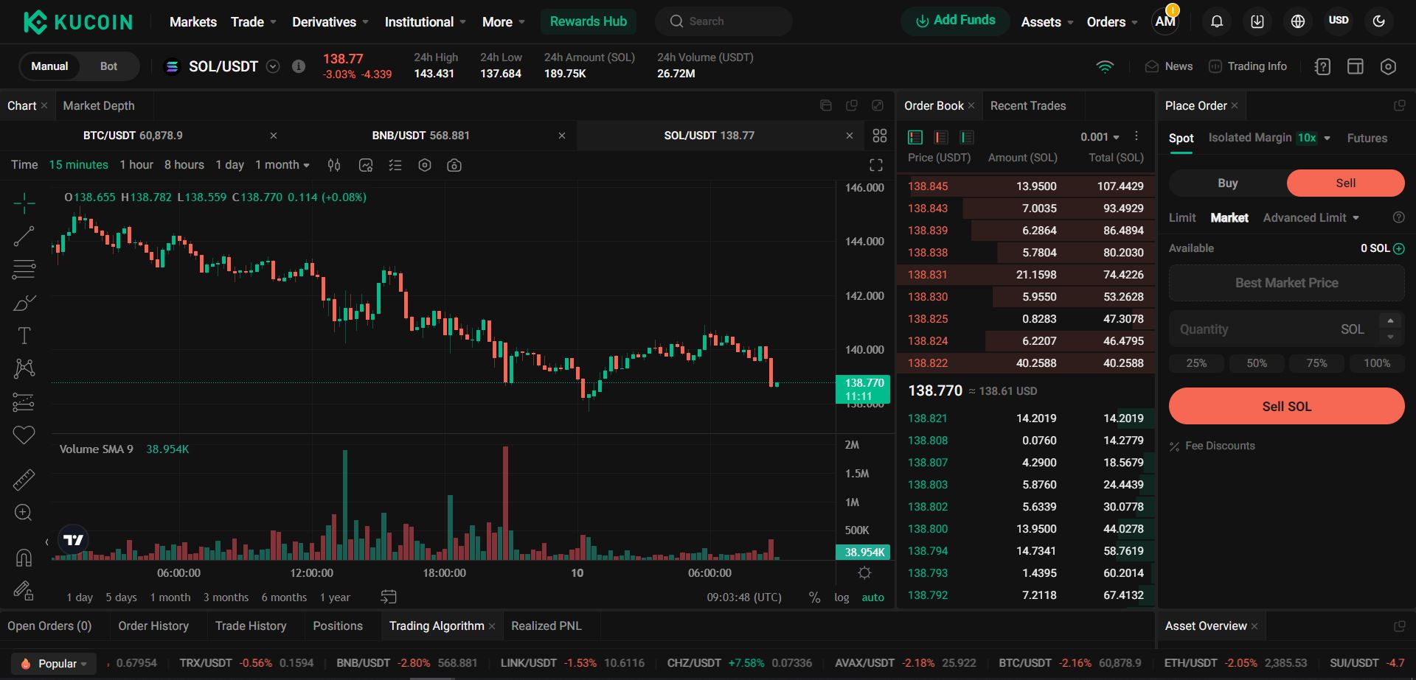
Task: Toggle the magnet mode tool
Action: [24, 558]
